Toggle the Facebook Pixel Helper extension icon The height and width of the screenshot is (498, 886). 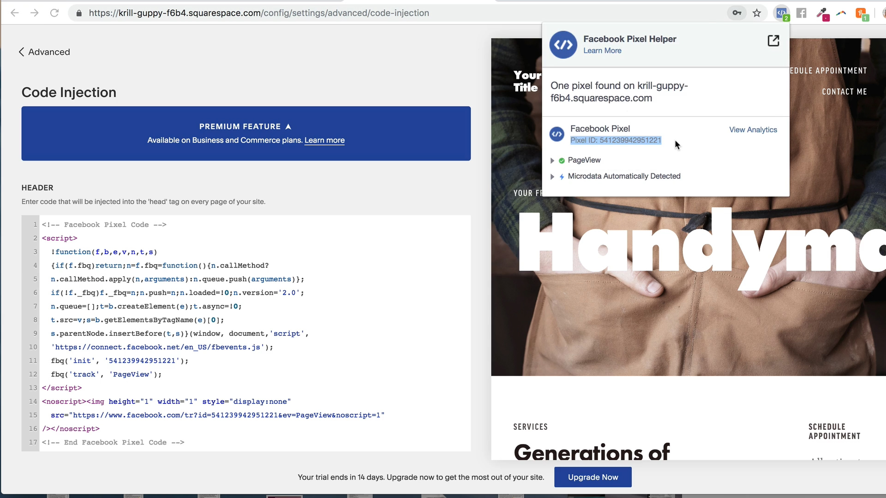[781, 13]
